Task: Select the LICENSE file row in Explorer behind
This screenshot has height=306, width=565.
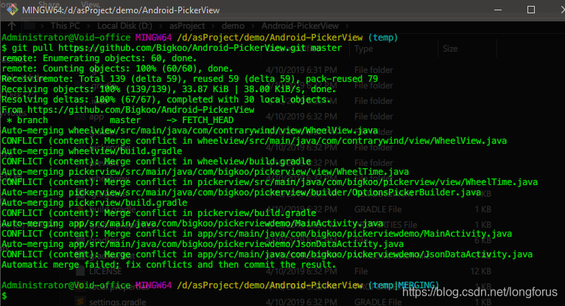Action: pos(105,271)
